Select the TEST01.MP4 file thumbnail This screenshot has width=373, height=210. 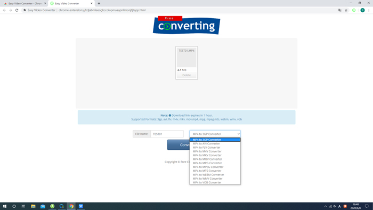click(186, 58)
